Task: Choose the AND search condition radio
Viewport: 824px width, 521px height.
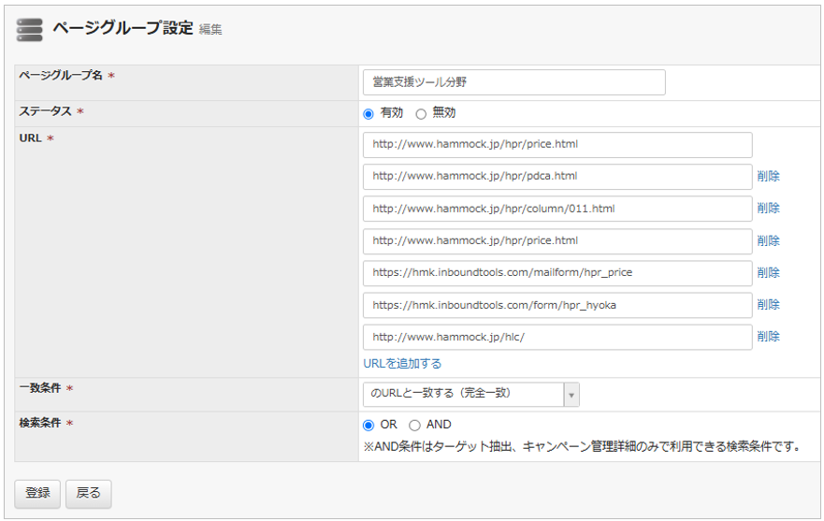Action: point(414,425)
